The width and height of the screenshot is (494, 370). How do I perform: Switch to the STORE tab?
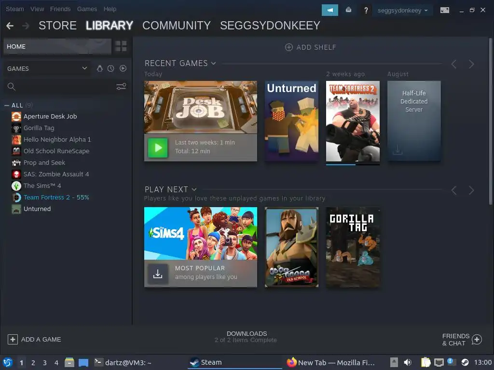(58, 26)
